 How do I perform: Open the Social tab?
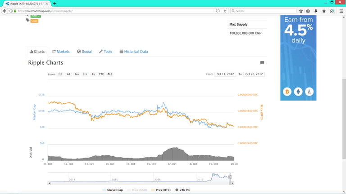pyautogui.click(x=84, y=52)
